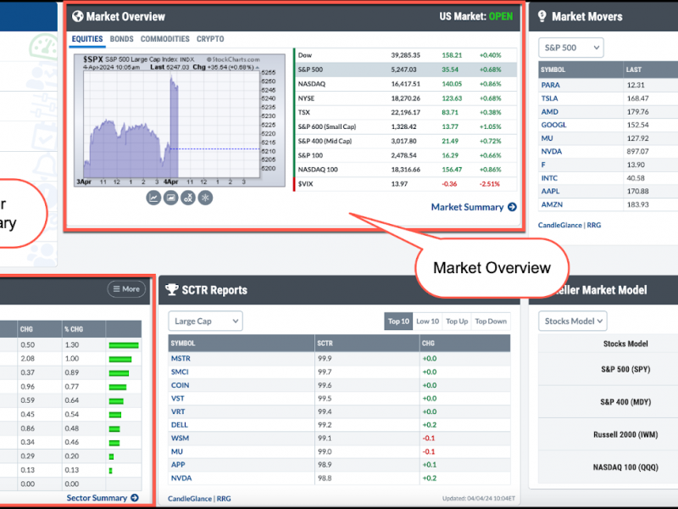
Task: Open CandleGlance link under Market Movers
Action: (x=560, y=225)
